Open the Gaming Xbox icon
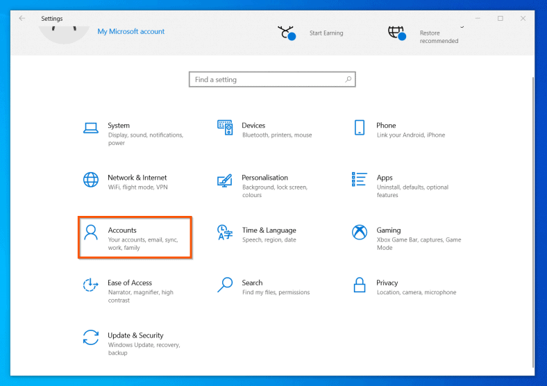The width and height of the screenshot is (547, 386). (360, 233)
